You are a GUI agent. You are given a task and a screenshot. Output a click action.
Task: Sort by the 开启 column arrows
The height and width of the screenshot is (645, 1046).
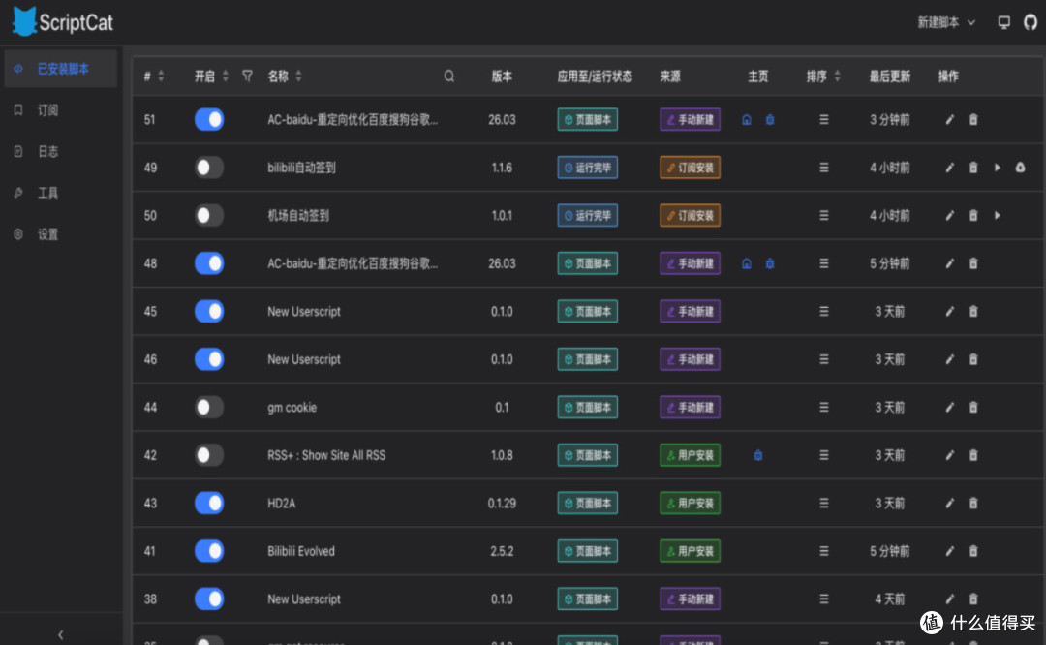coord(226,77)
